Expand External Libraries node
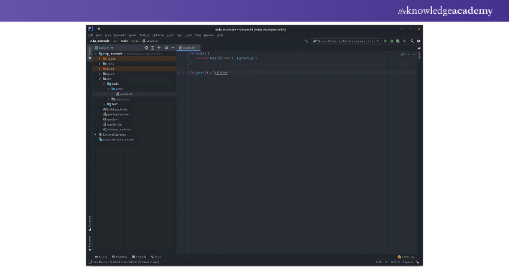 coord(95,134)
